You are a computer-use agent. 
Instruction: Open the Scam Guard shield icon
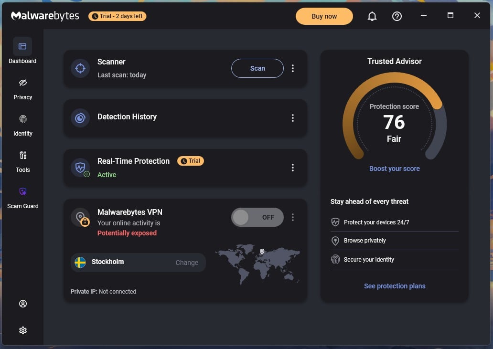(22, 191)
